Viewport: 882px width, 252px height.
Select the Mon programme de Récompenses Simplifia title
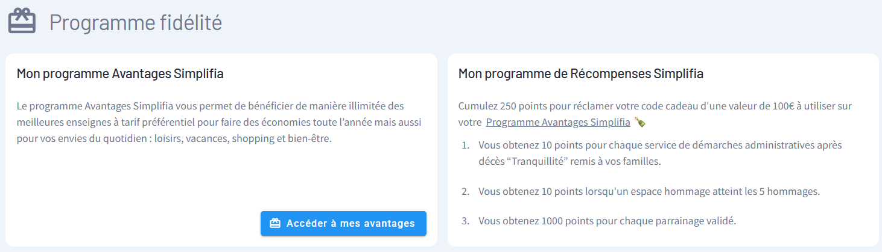[580, 74]
